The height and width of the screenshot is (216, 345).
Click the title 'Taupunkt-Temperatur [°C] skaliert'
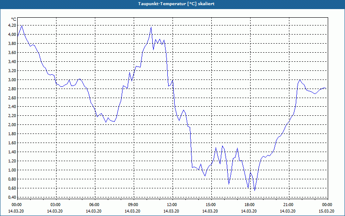176,4
